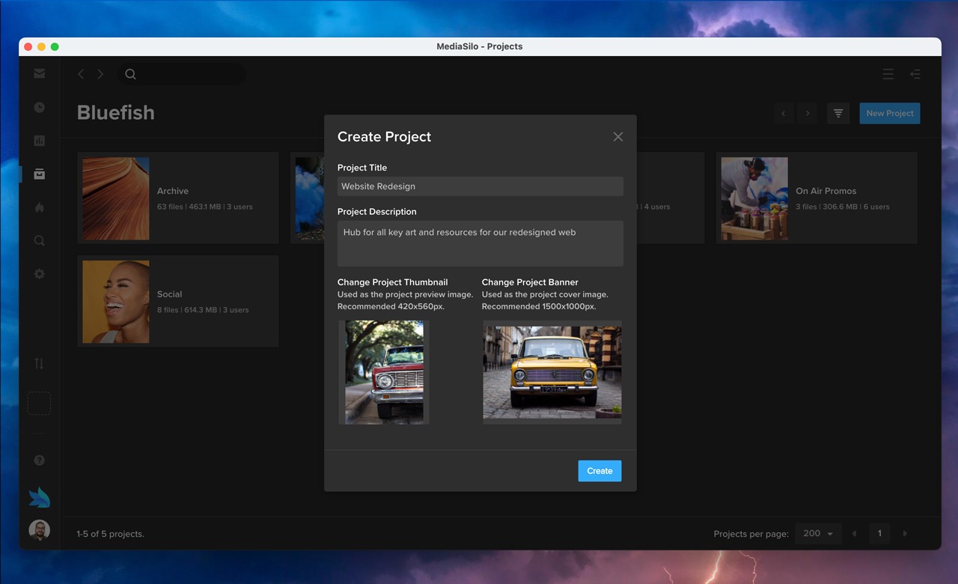The width and height of the screenshot is (958, 584).
Task: Click the On Air Promos title
Action: (x=826, y=191)
